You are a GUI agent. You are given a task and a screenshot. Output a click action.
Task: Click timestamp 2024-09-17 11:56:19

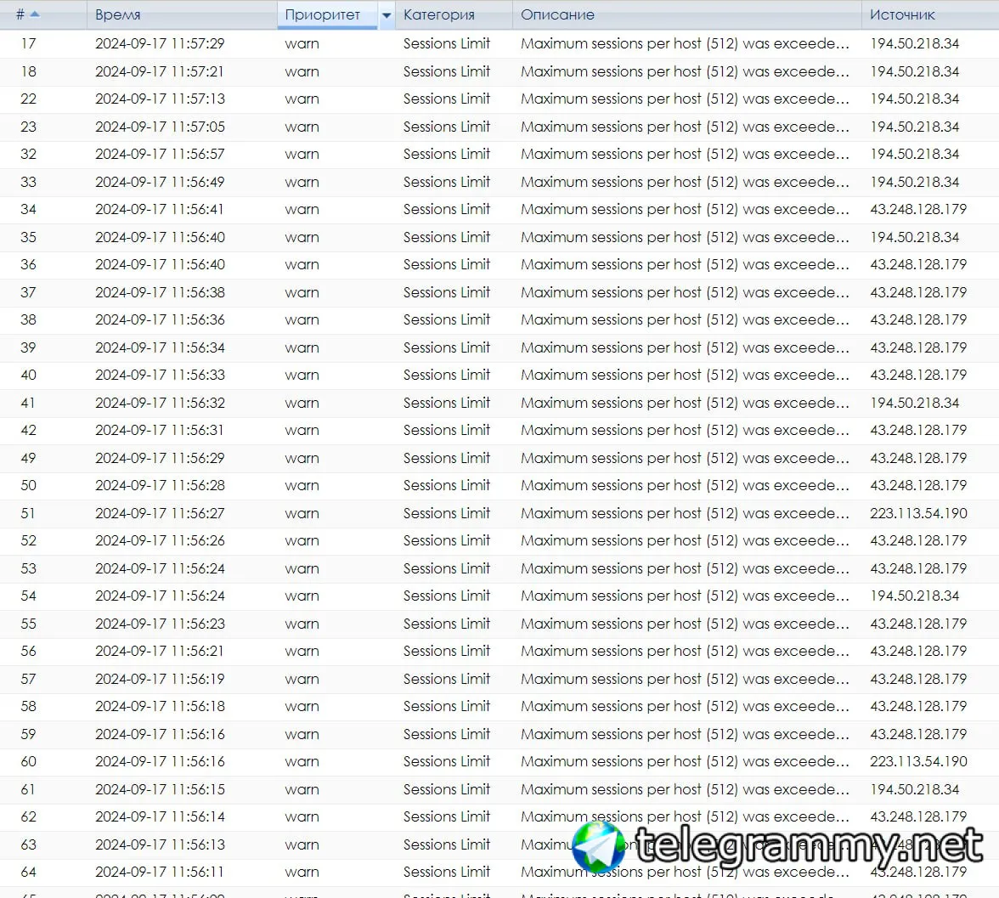tap(160, 679)
